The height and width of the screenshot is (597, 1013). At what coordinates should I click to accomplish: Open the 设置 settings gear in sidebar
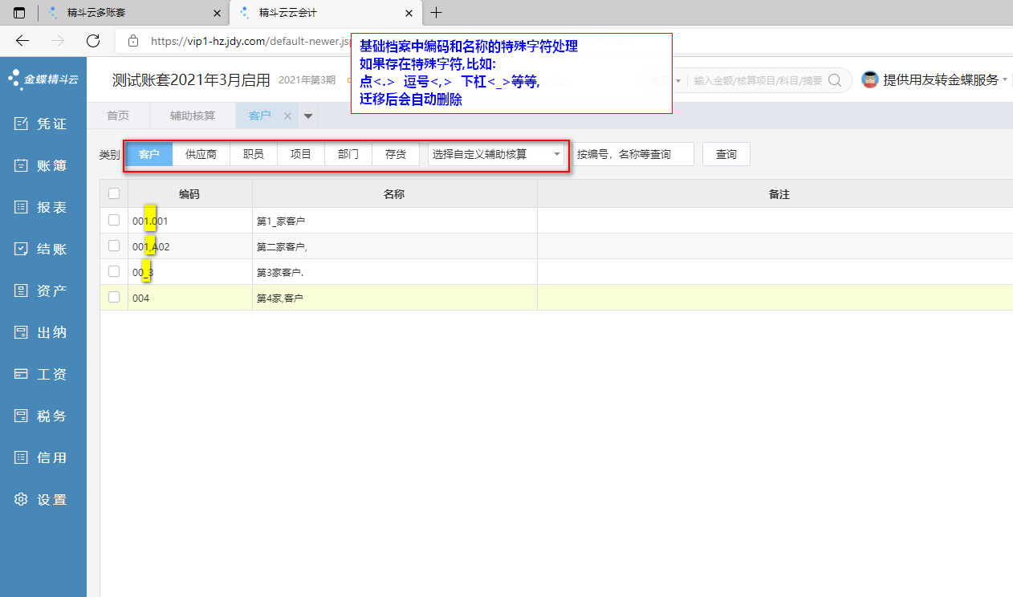pos(22,499)
